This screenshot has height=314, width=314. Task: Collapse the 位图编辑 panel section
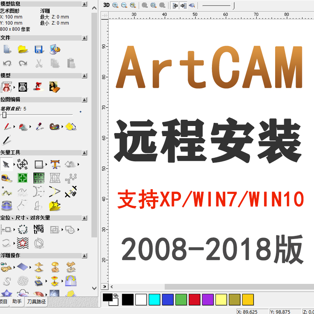[84, 100]
